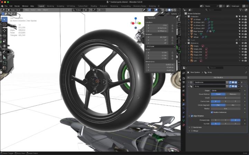Choose the Measure tool in the toolbar
This screenshot has height=155, width=249.
click(4, 57)
